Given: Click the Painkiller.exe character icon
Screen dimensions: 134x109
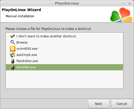Looking at the screenshot, I should click(13, 67).
